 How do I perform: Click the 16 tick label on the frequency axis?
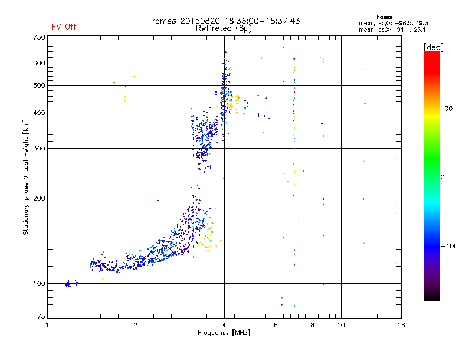400,325
